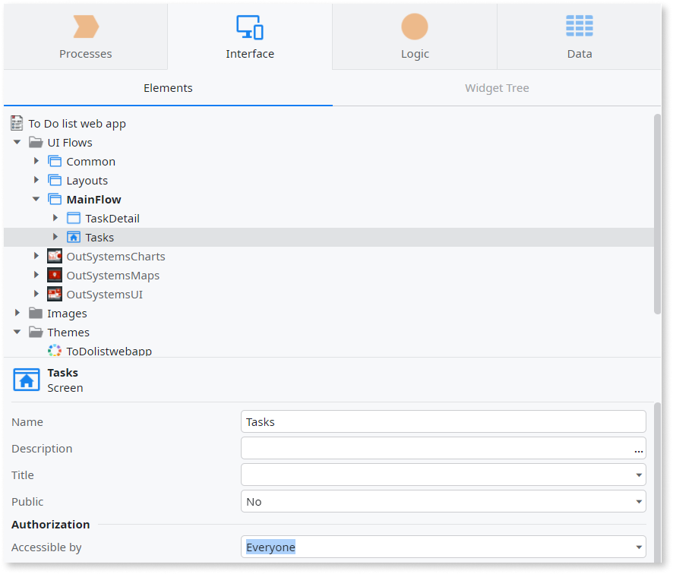
Task: Open the Accessible by dropdown
Action: 638,547
